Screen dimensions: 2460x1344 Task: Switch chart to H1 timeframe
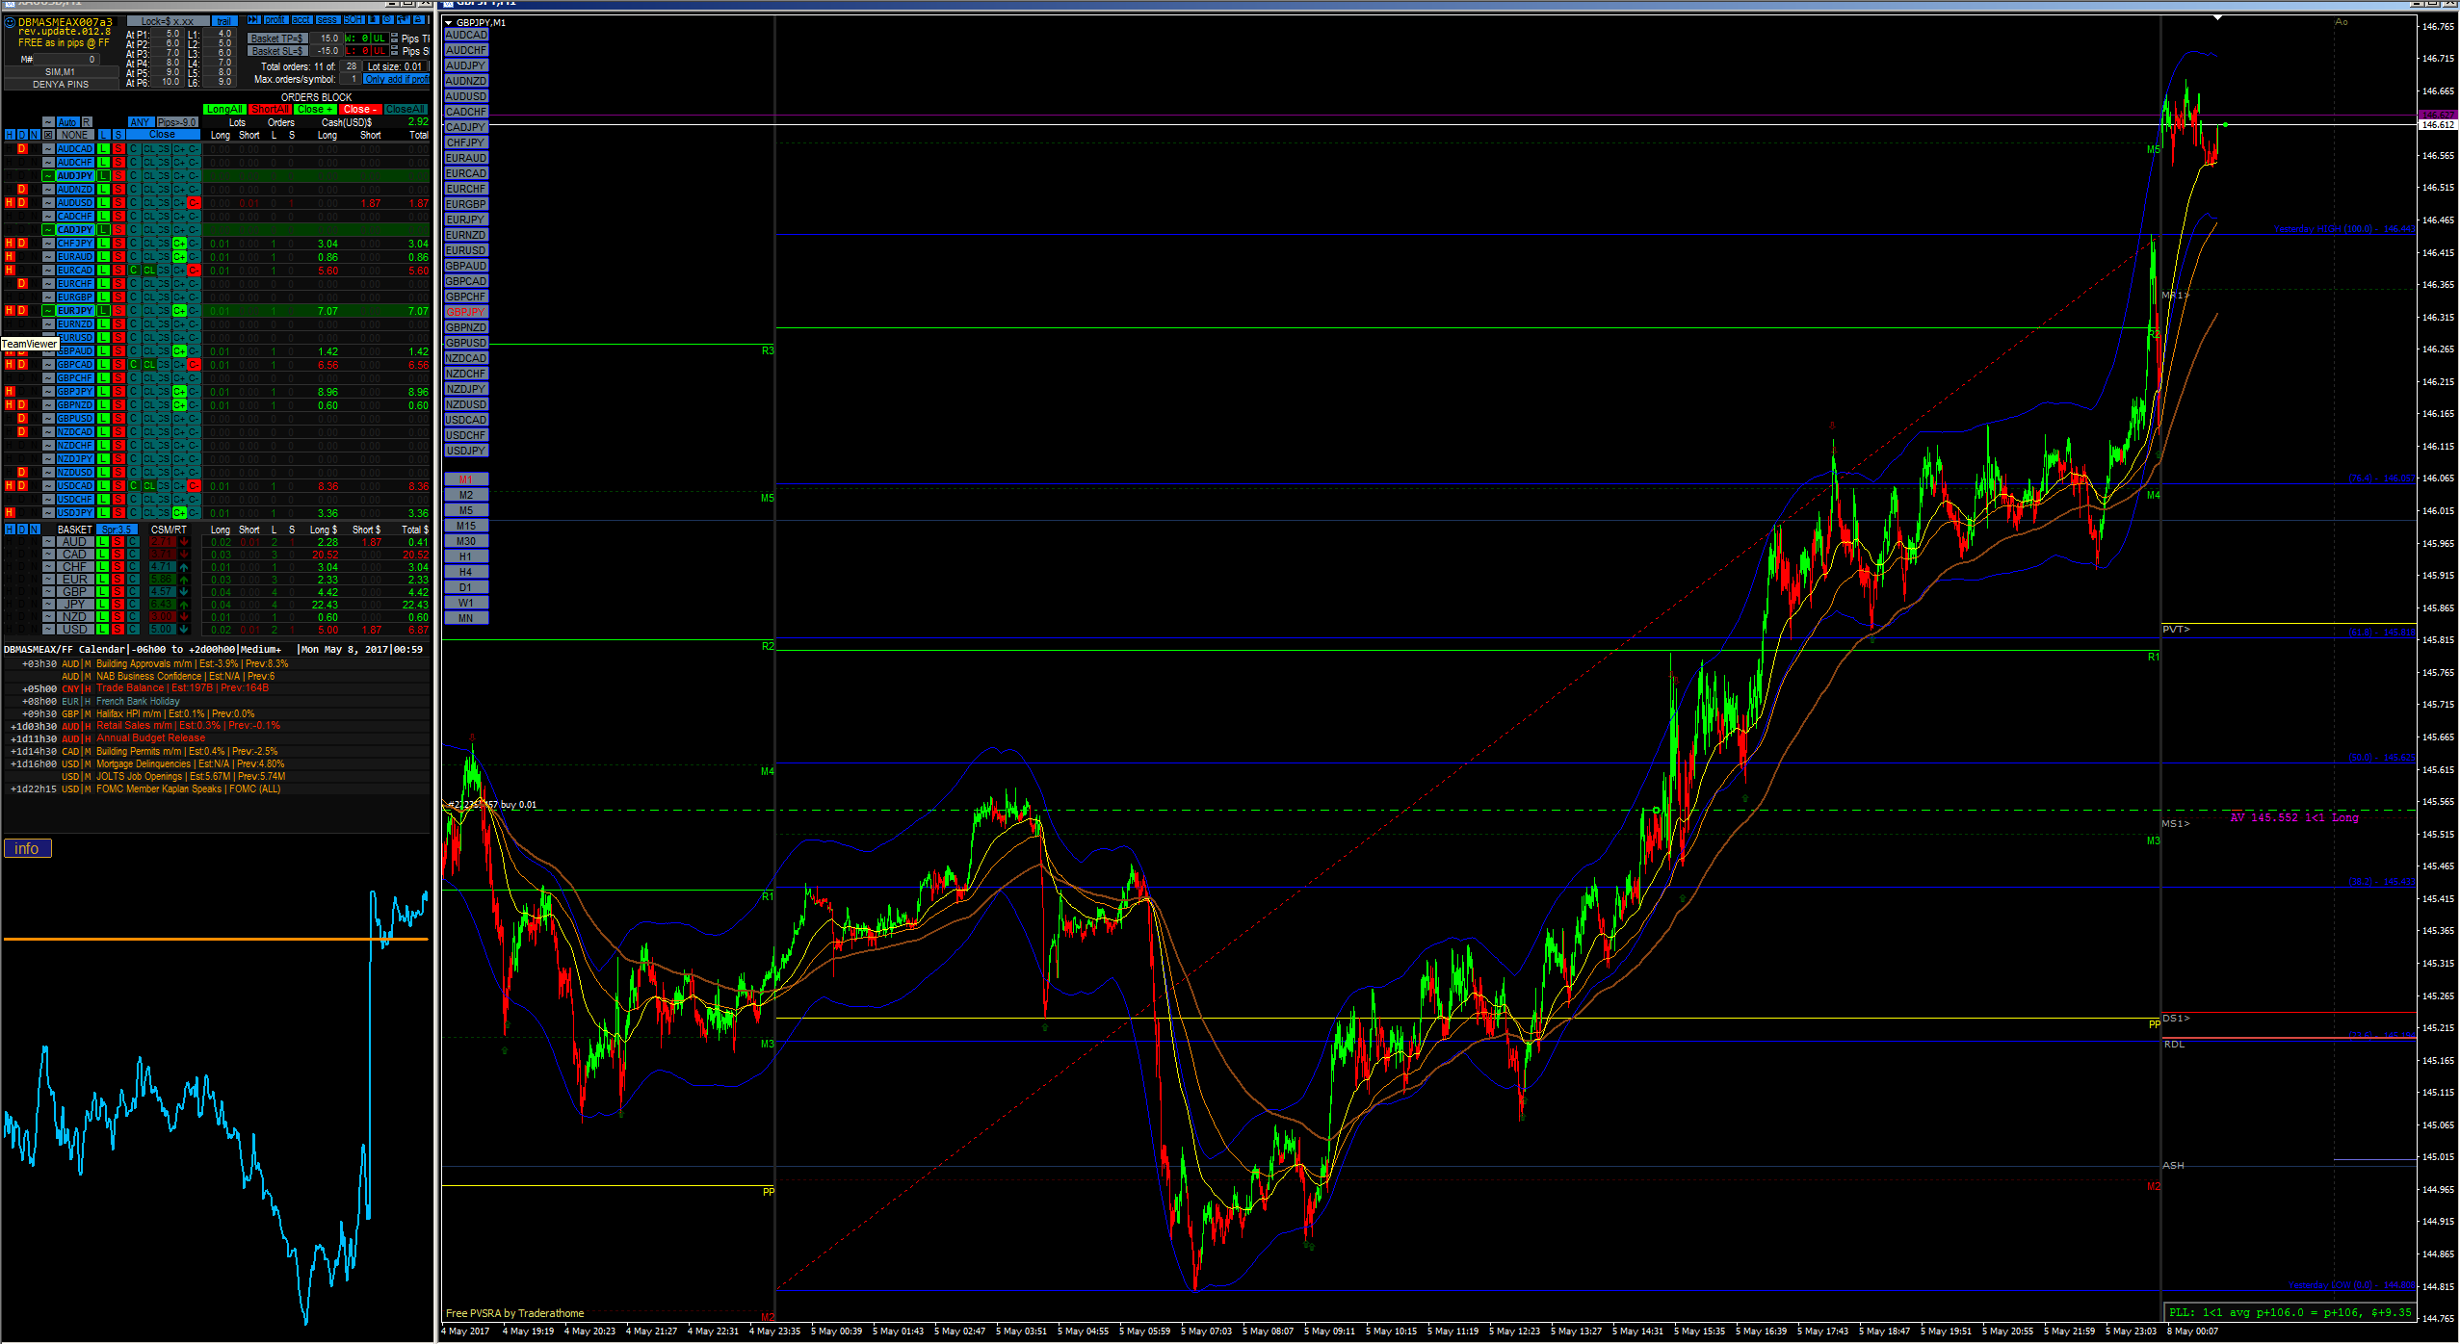(x=466, y=556)
